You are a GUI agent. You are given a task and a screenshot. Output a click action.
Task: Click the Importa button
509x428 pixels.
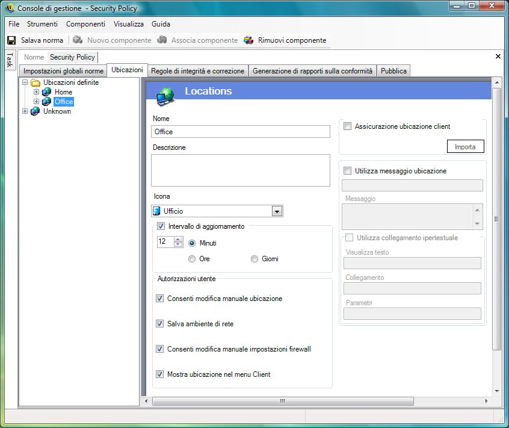[465, 146]
